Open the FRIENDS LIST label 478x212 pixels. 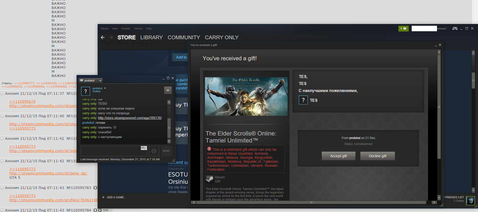[454, 197]
